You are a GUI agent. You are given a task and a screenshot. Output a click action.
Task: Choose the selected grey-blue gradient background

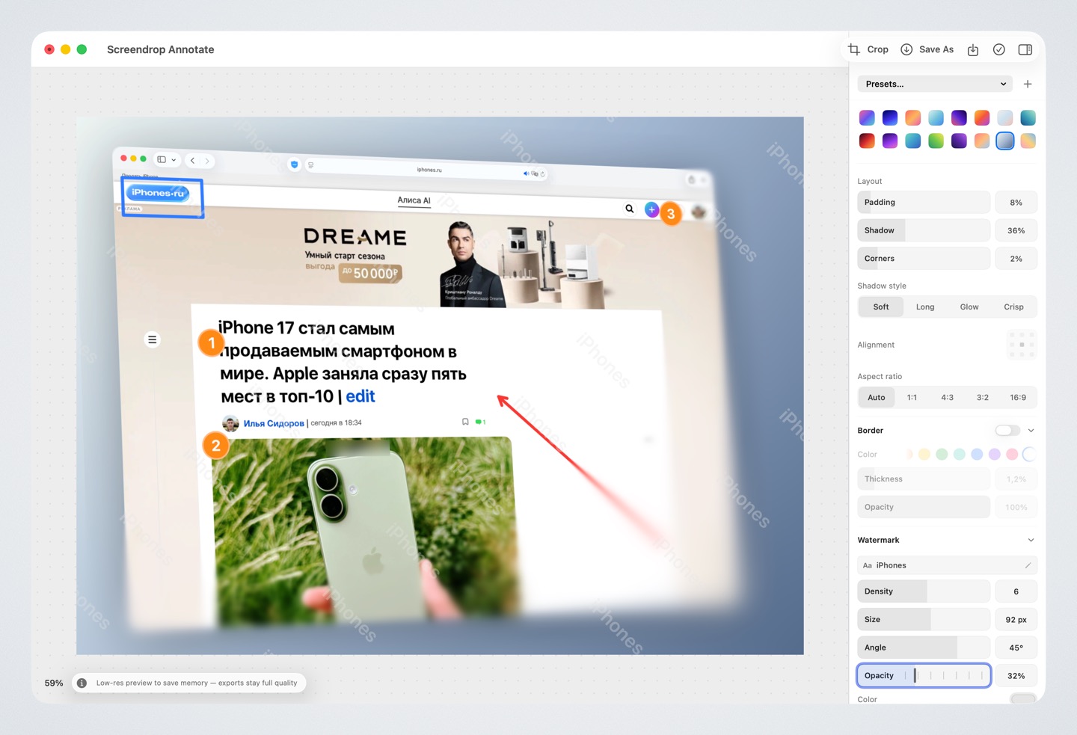pyautogui.click(x=1005, y=141)
